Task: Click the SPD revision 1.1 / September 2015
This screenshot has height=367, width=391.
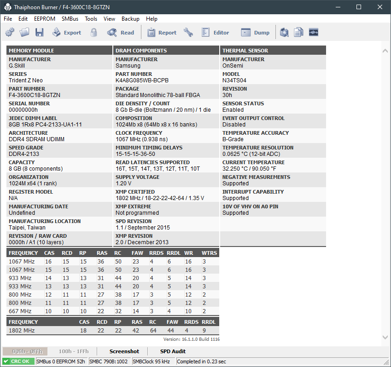Action: coord(143,227)
